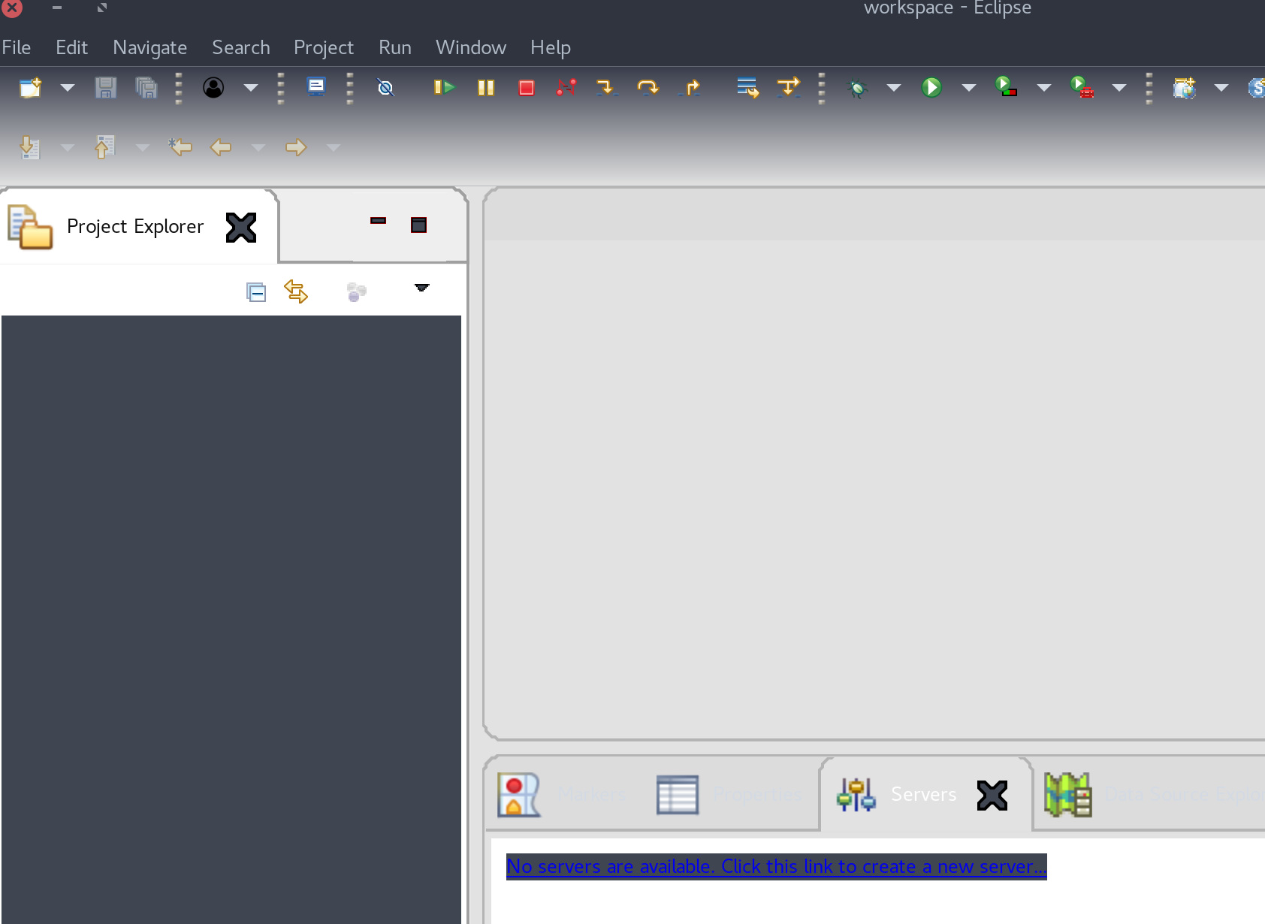Click the Last Edit Location arrow icon
This screenshot has width=1265, height=924.
(x=180, y=146)
